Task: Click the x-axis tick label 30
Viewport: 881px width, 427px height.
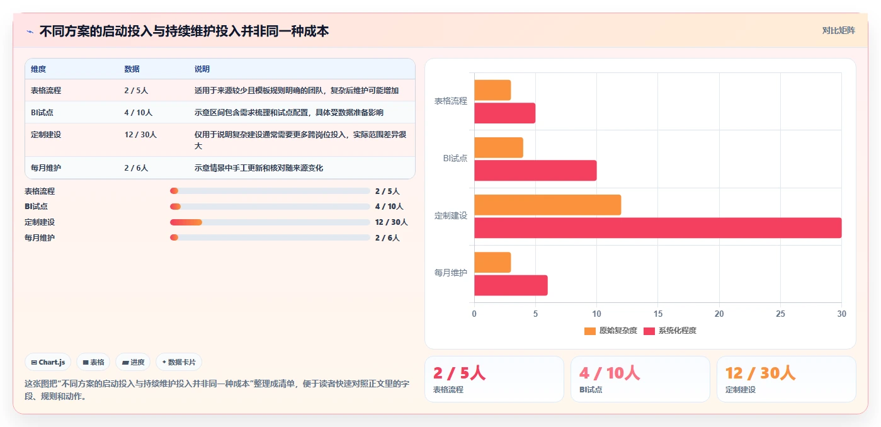Action: click(x=841, y=314)
